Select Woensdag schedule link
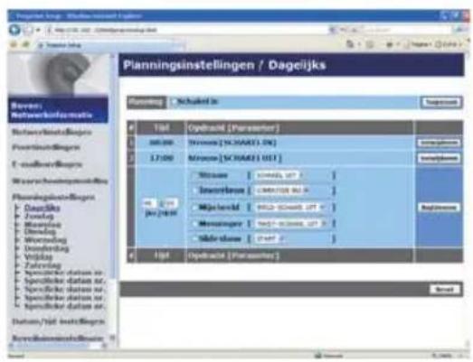Screen dimensions: 473x362 tap(45, 240)
